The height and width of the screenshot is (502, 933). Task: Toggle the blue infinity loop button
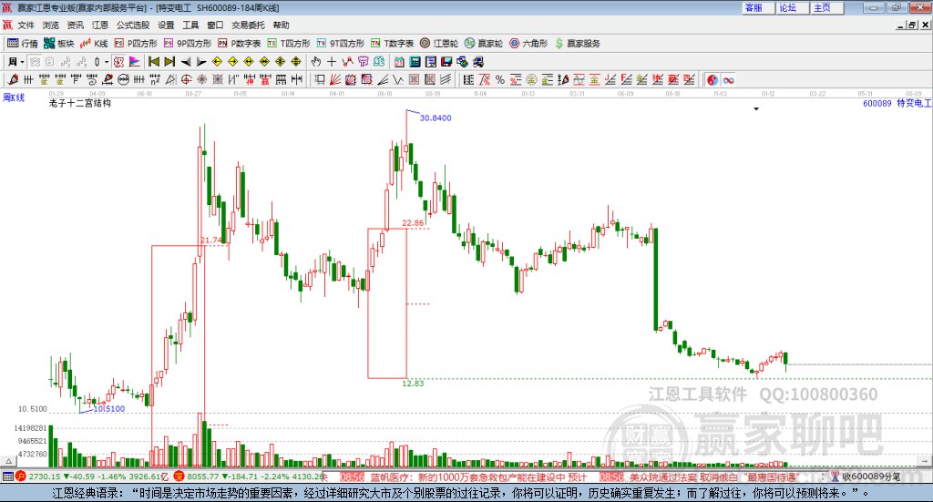point(728,79)
